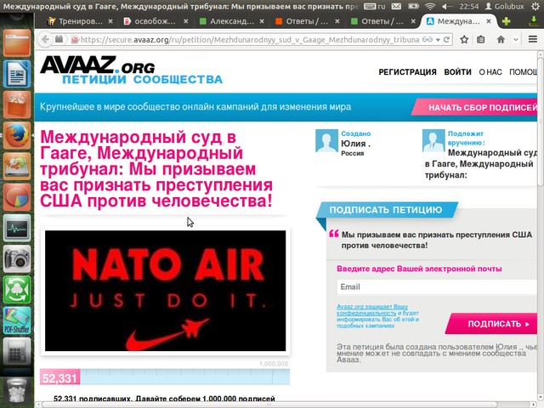Click the creator avatar next to Создано
Viewport: 544px width, 408px height.
point(326,140)
